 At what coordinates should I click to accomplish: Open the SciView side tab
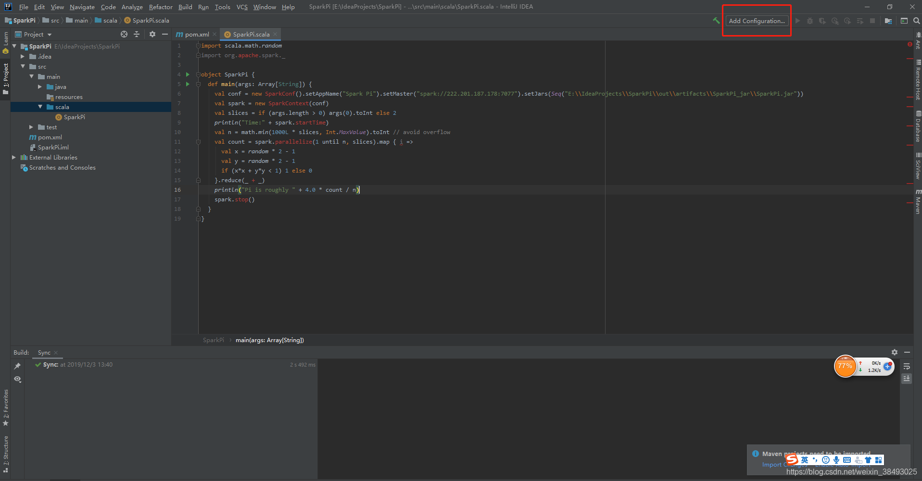(918, 166)
